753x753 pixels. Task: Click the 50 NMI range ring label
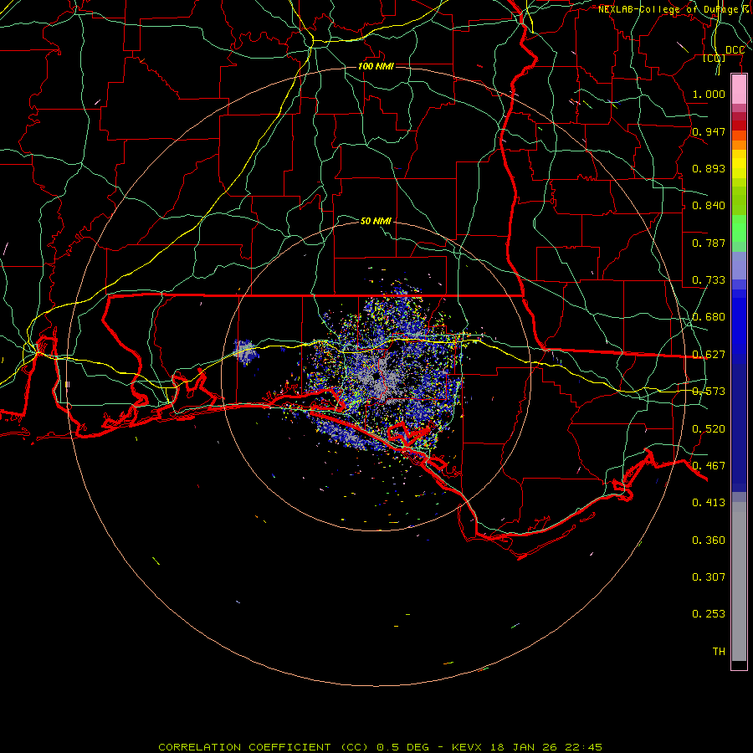click(376, 221)
